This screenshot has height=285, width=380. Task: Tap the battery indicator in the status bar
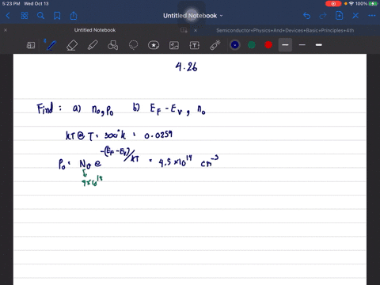[374, 4]
